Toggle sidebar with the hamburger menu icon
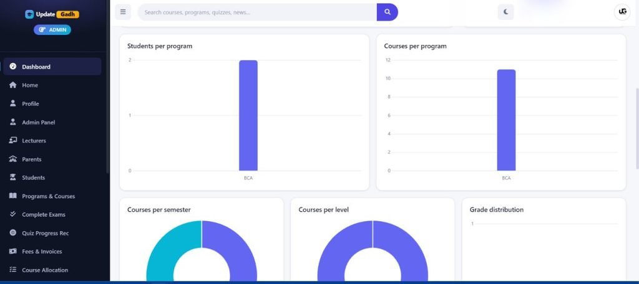This screenshot has height=284, width=639. [123, 12]
